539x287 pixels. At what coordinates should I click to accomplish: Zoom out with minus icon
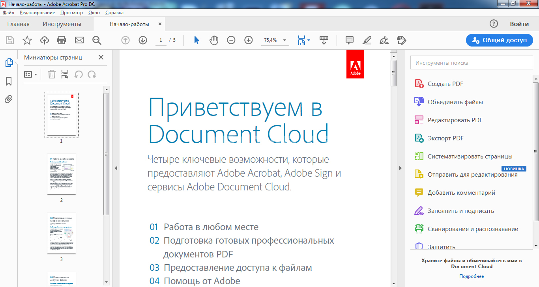231,40
